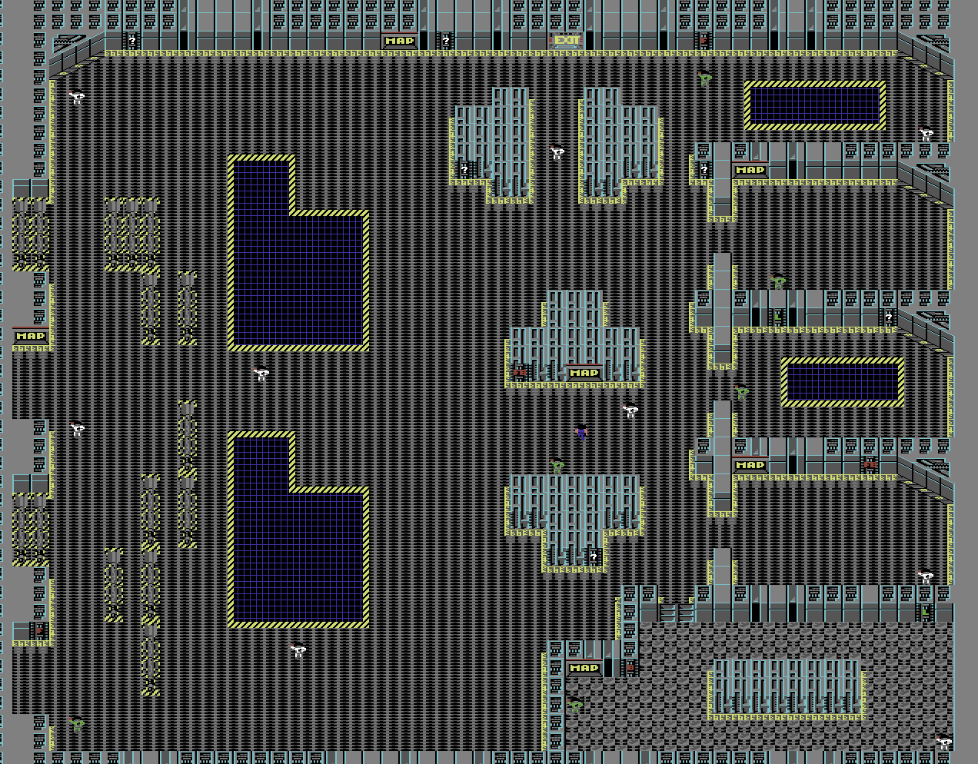Click the MAP sign on the FB terminal's right-side wall
The image size is (978, 764).
tap(750, 465)
